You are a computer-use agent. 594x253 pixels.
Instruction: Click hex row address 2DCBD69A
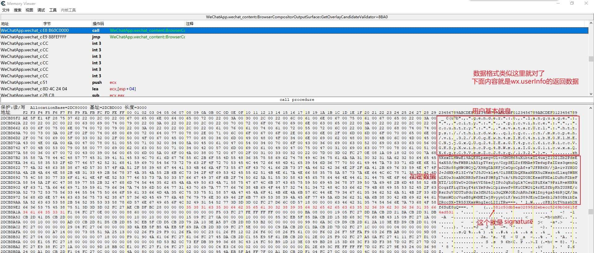pyautogui.click(x=11, y=133)
